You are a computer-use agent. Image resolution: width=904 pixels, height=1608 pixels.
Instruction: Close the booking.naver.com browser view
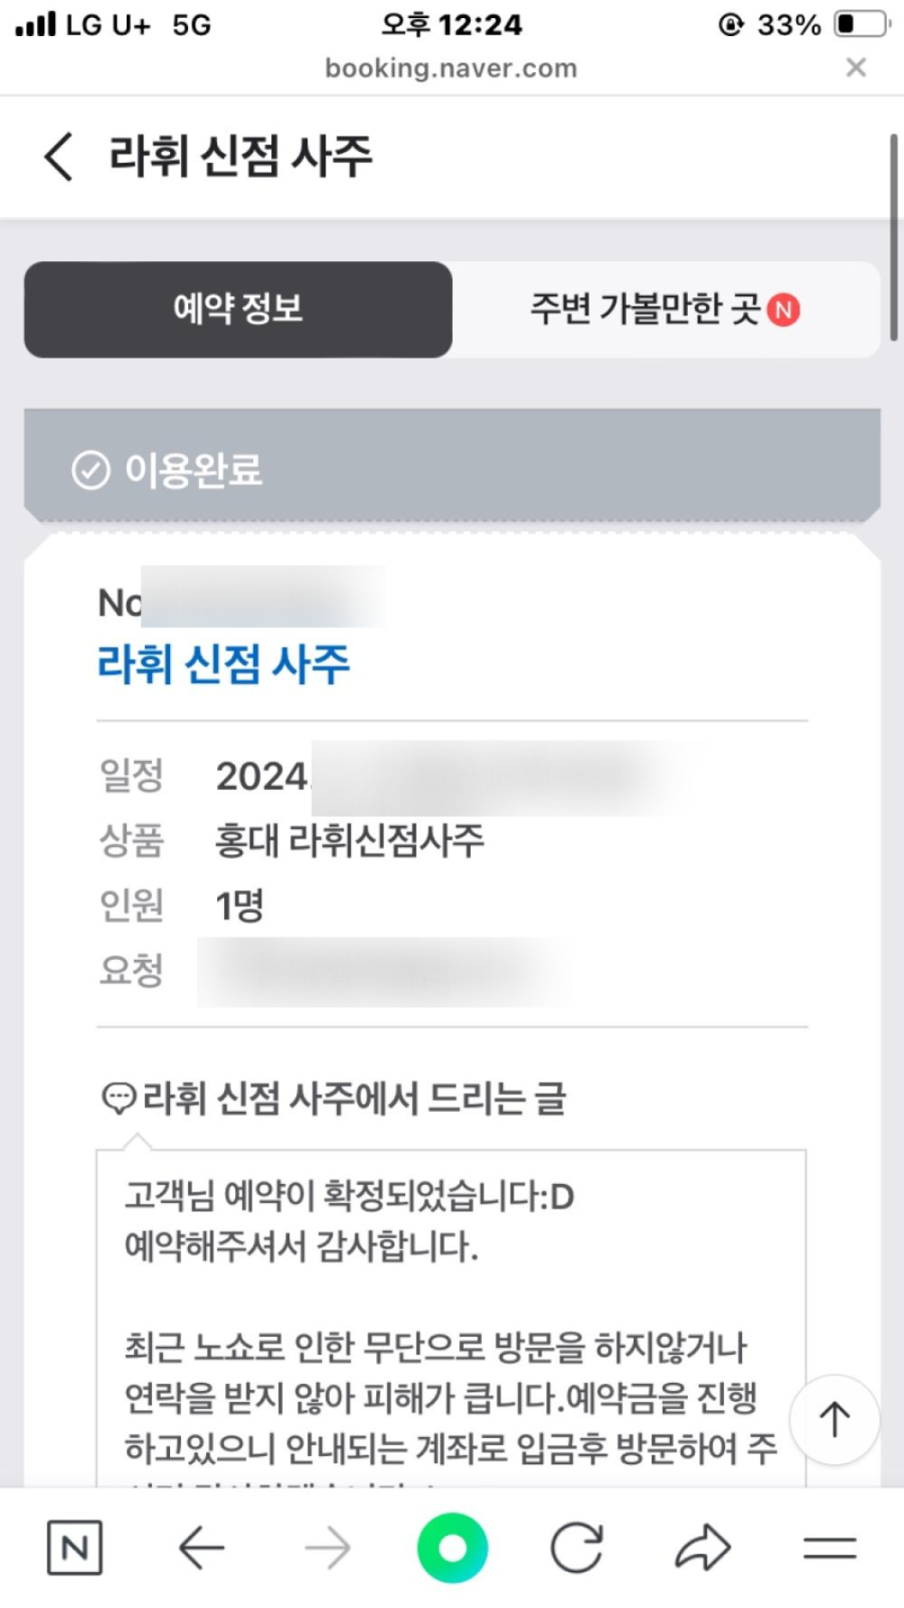[855, 68]
